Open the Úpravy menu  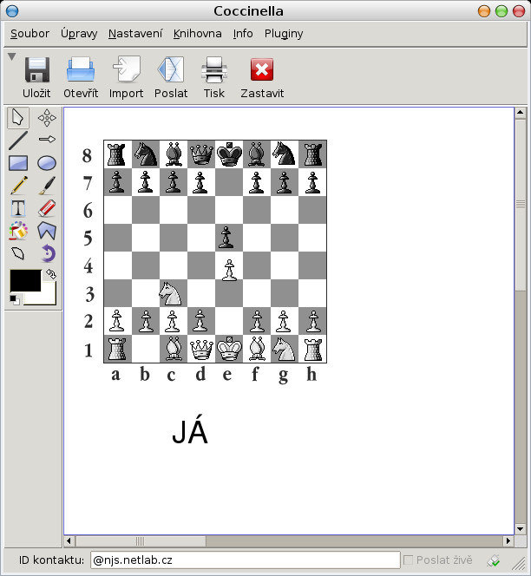point(79,34)
